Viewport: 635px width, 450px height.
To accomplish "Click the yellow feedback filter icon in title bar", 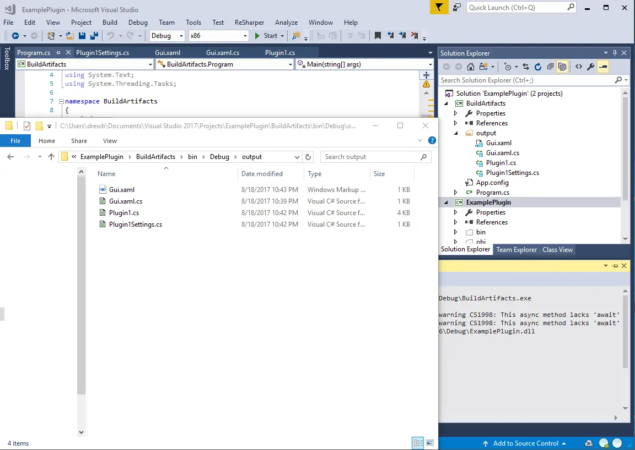I will click(439, 7).
